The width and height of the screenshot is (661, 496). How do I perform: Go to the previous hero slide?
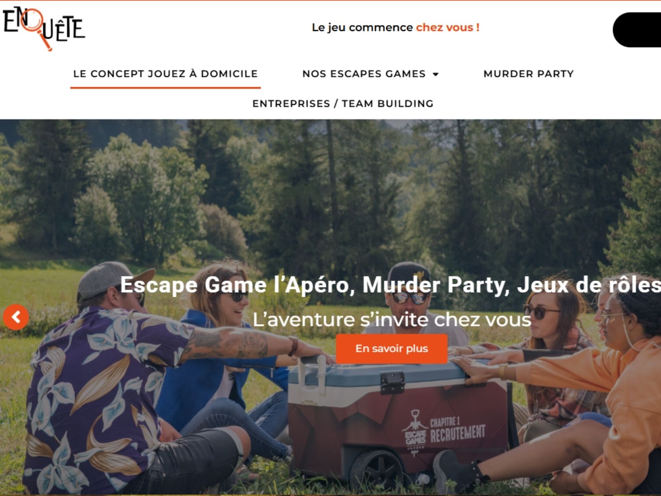click(x=16, y=317)
